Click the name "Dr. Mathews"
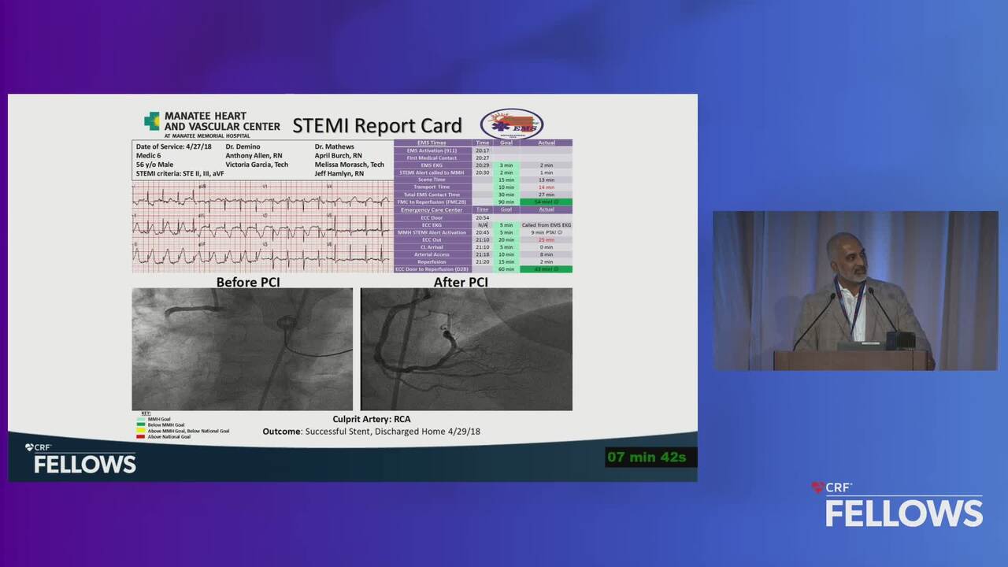The height and width of the screenshot is (567, 1008). click(334, 146)
